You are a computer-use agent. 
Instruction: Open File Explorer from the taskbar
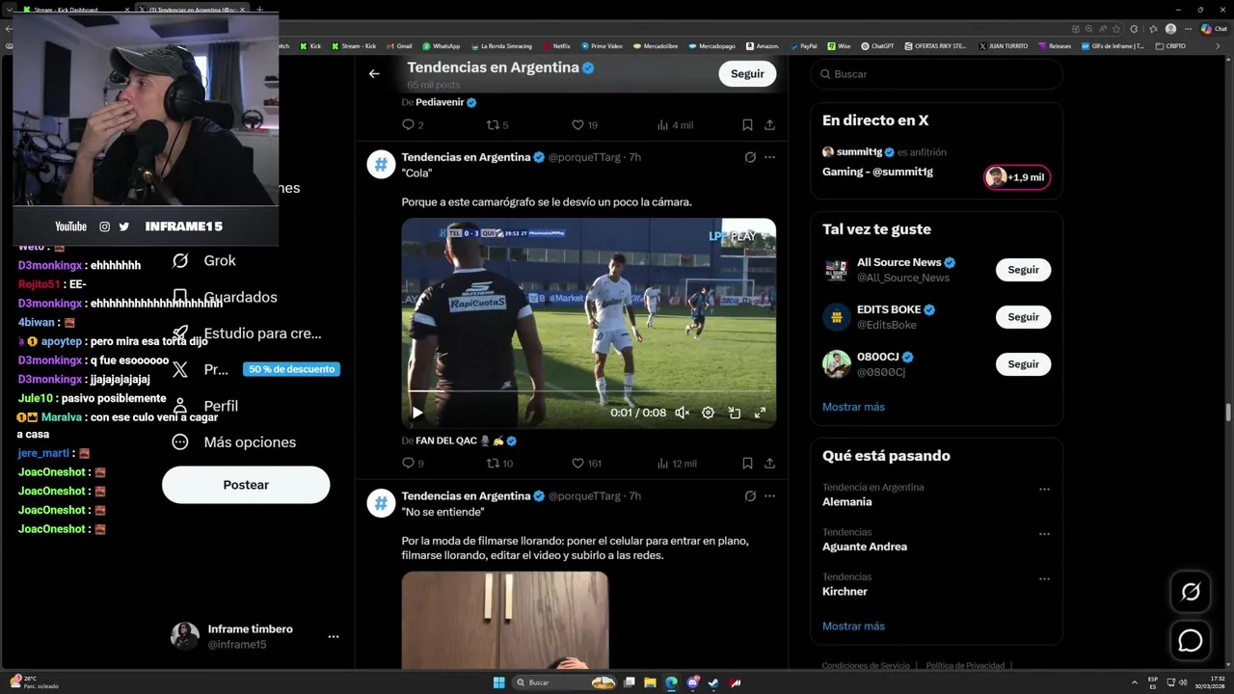650,682
